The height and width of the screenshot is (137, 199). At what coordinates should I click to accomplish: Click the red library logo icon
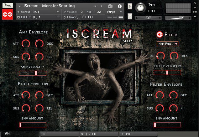coord(8,14)
